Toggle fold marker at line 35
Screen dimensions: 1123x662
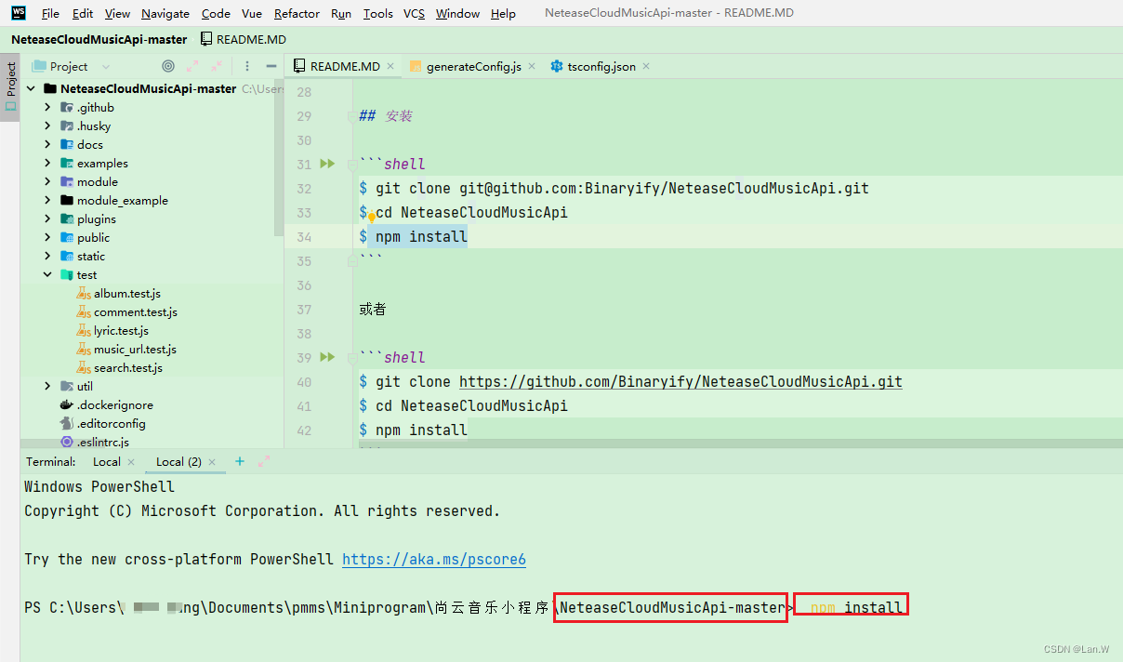(352, 262)
